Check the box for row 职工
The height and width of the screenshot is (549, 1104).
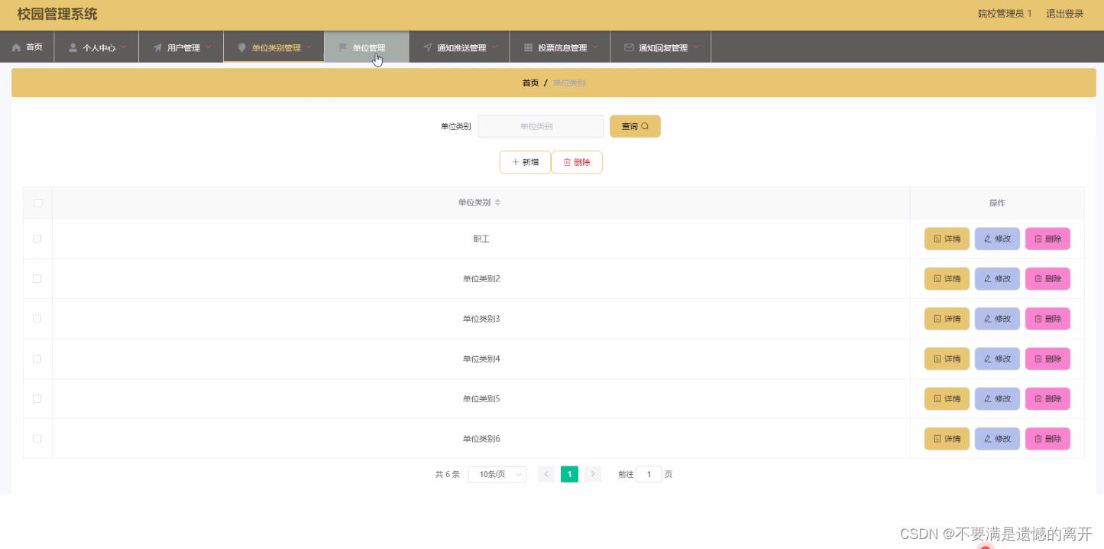pos(37,239)
